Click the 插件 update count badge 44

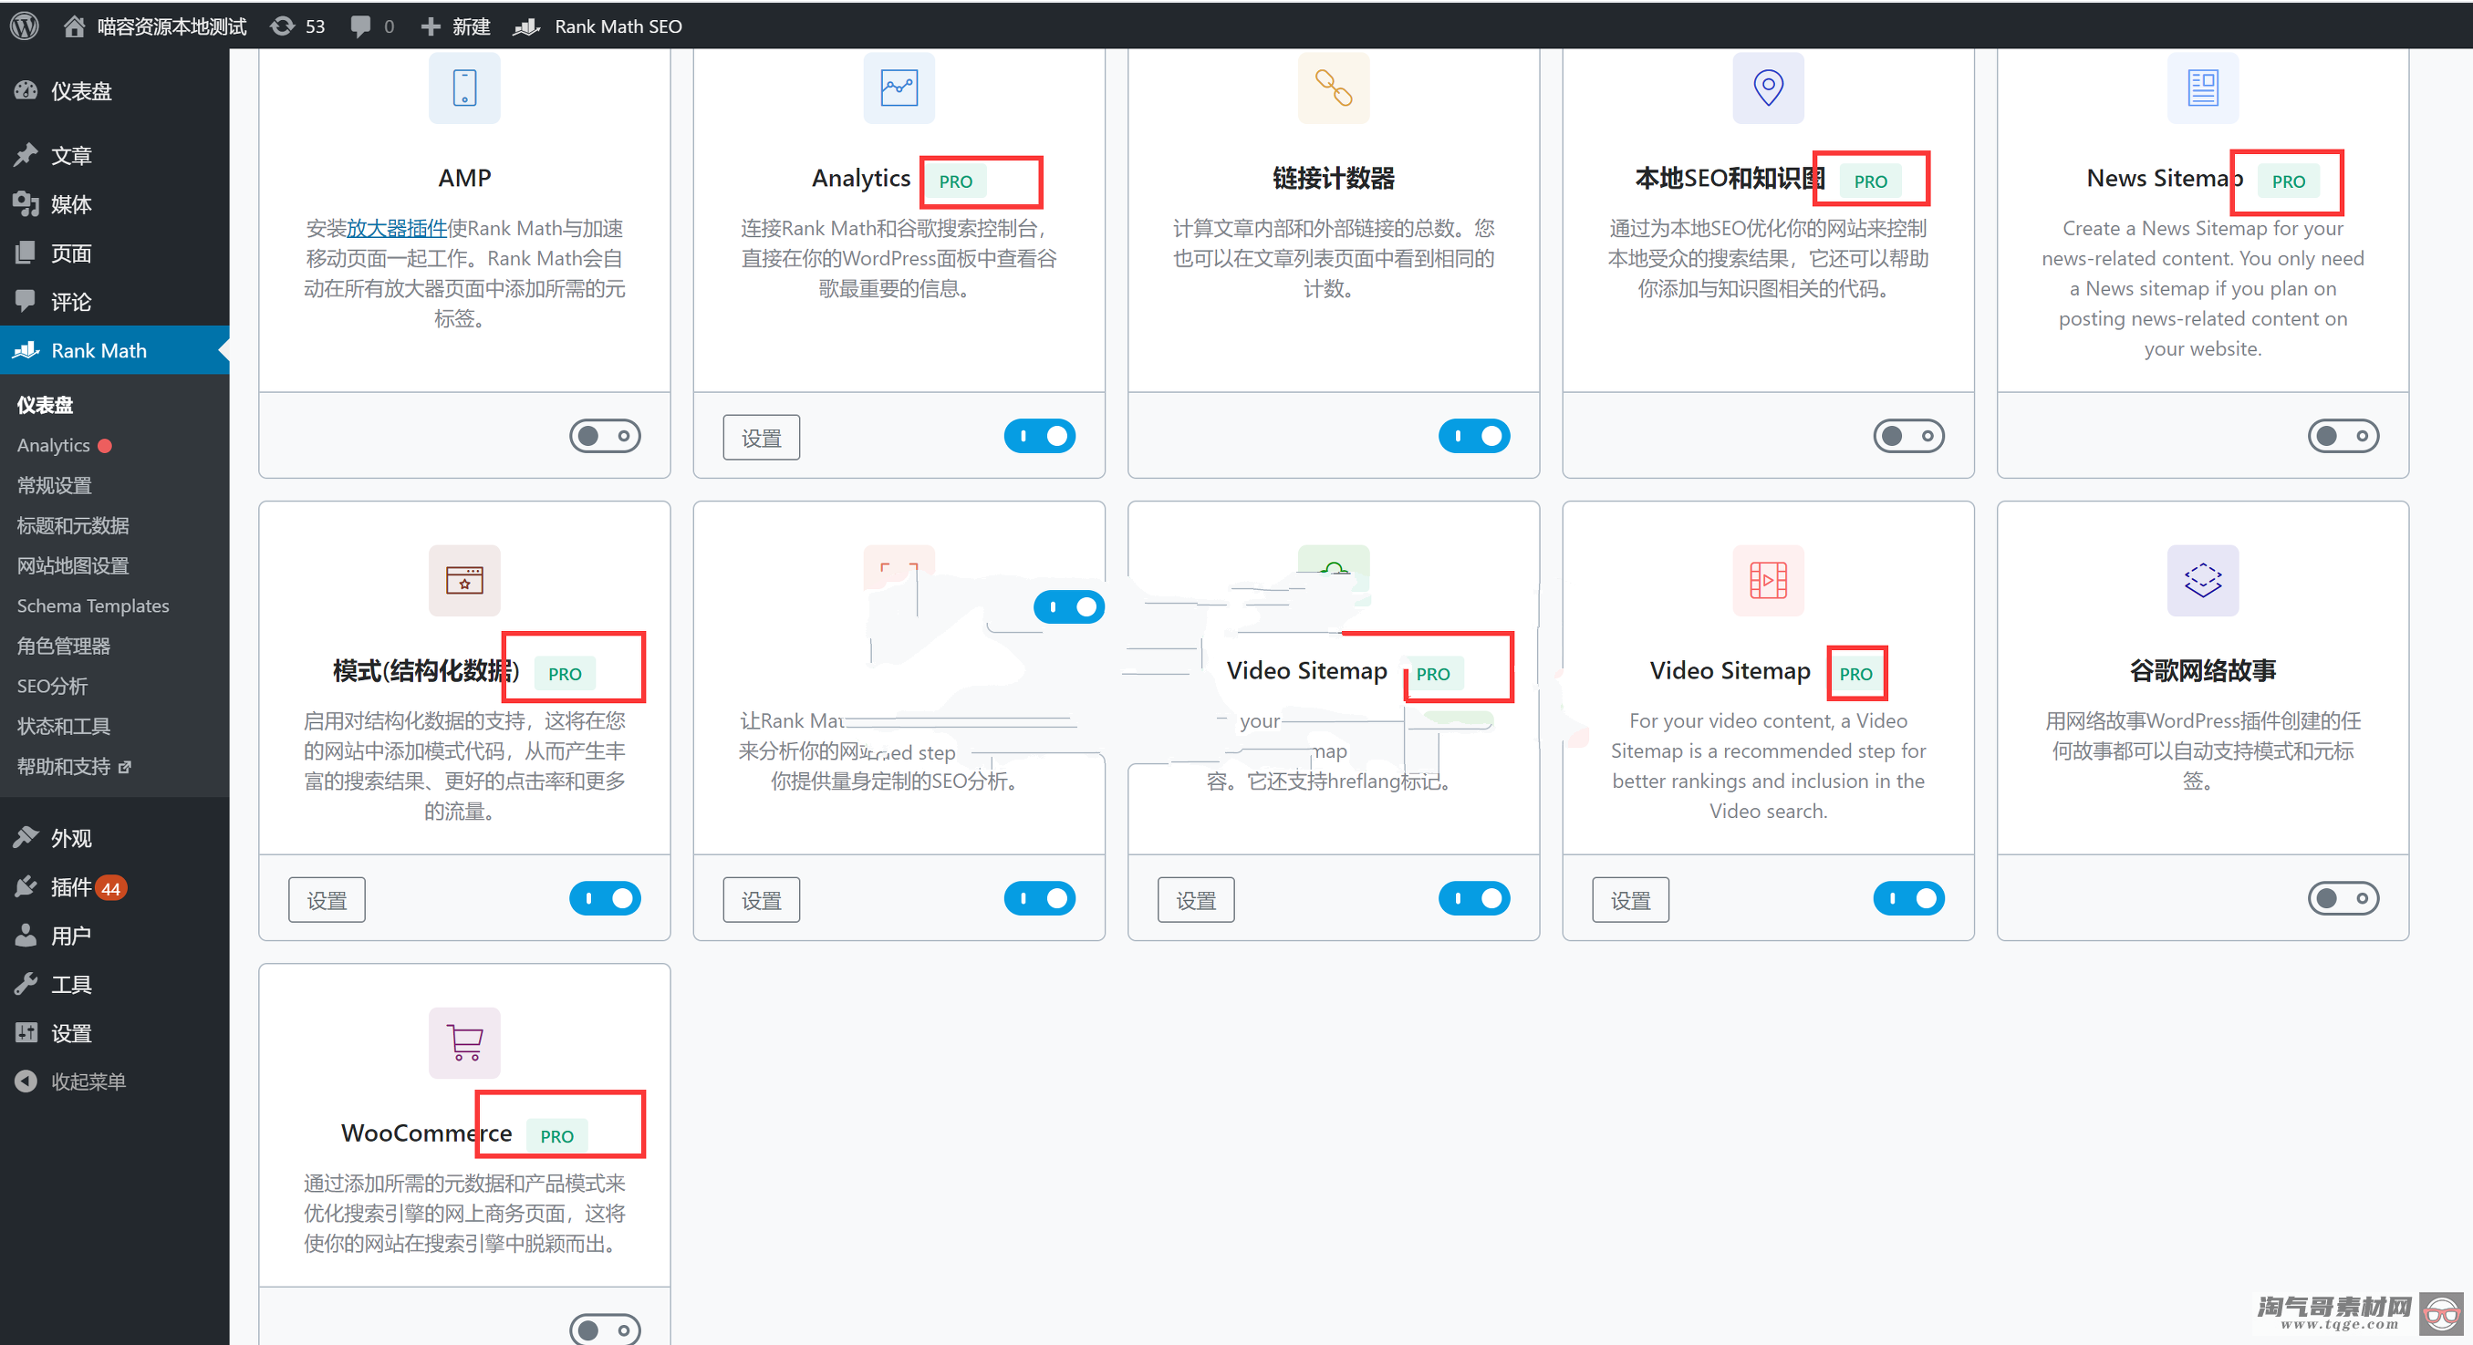coord(111,888)
